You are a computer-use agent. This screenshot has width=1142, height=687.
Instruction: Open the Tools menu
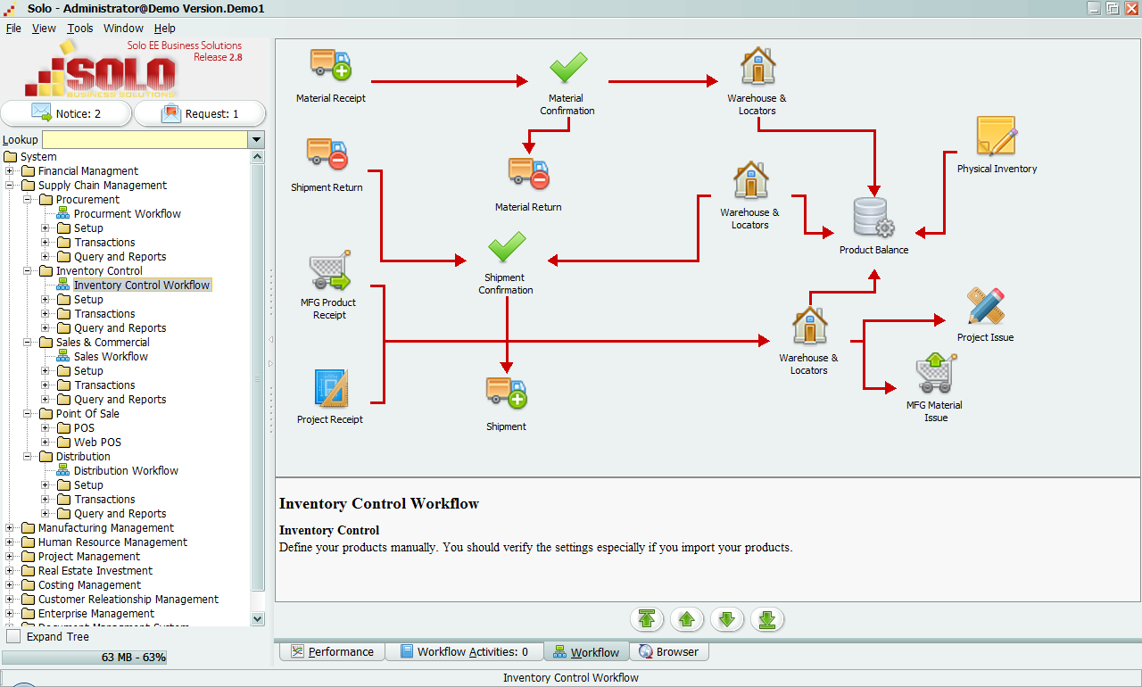click(x=79, y=28)
